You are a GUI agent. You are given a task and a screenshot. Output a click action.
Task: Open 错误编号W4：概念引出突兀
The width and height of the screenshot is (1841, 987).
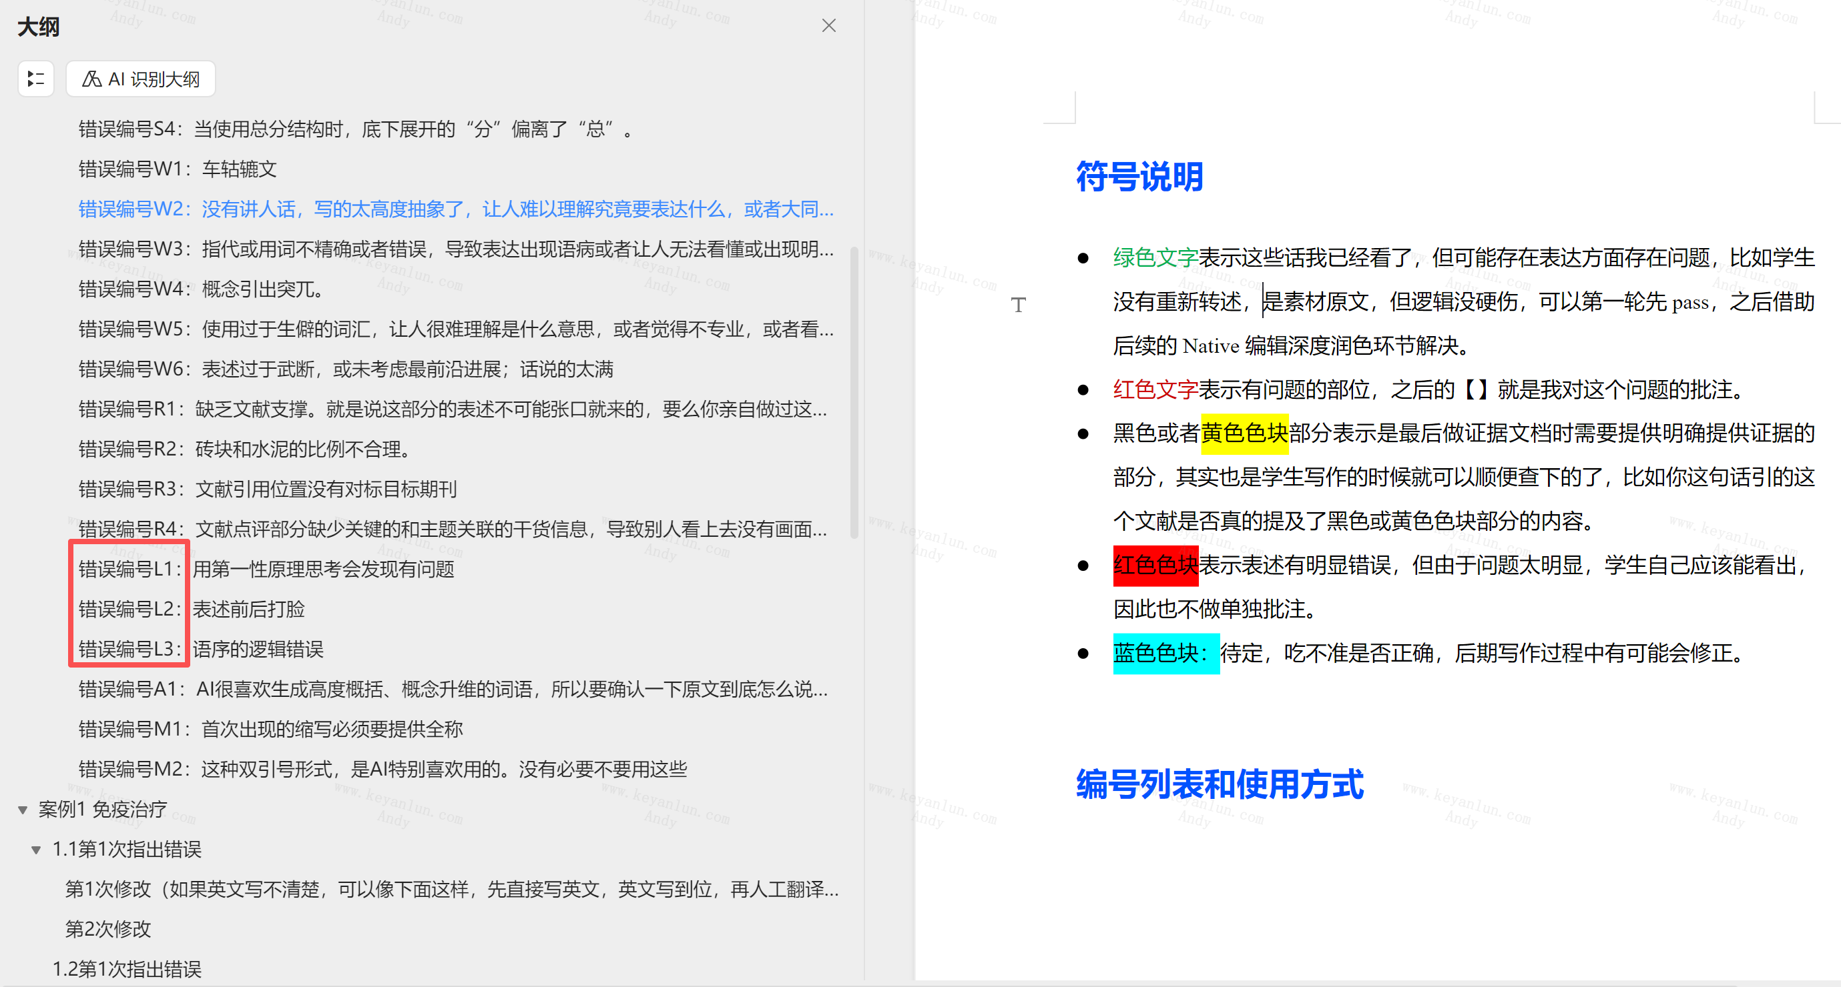click(202, 289)
